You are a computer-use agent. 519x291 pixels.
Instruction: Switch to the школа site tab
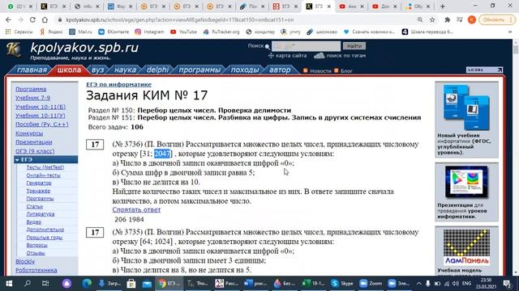tap(69, 70)
